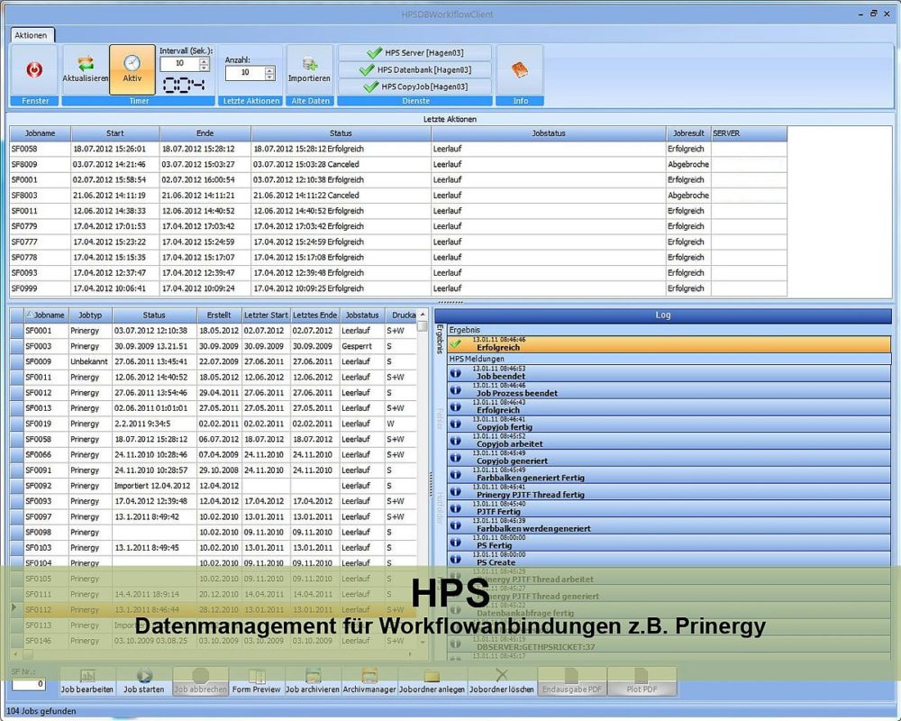This screenshot has height=721, width=901.
Task: Click the Jobordner anlegen button
Action: click(432, 681)
